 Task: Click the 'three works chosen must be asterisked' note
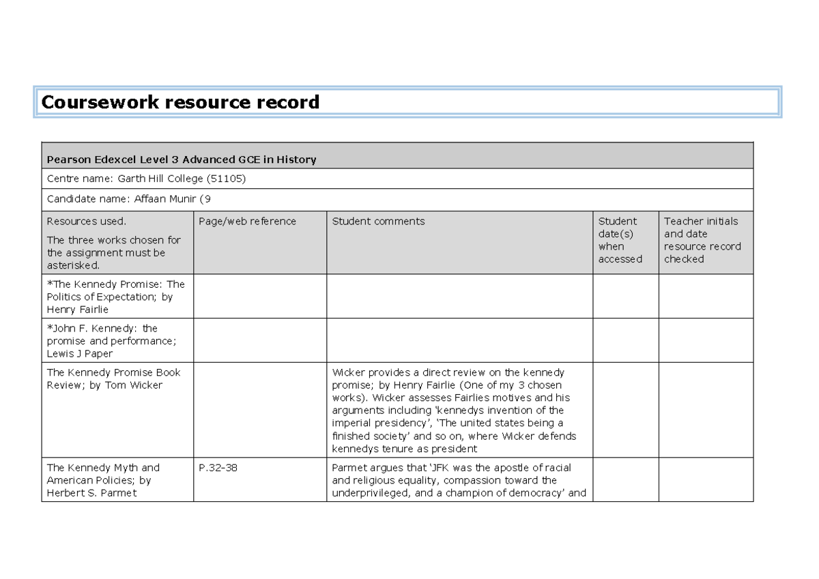(x=113, y=253)
